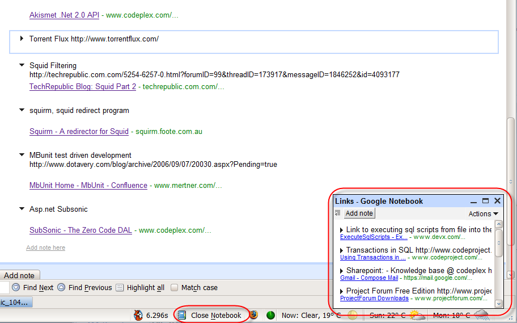Open the TechRepublic Blog: Squid Part 2 link
The image size is (517, 323).
click(83, 87)
